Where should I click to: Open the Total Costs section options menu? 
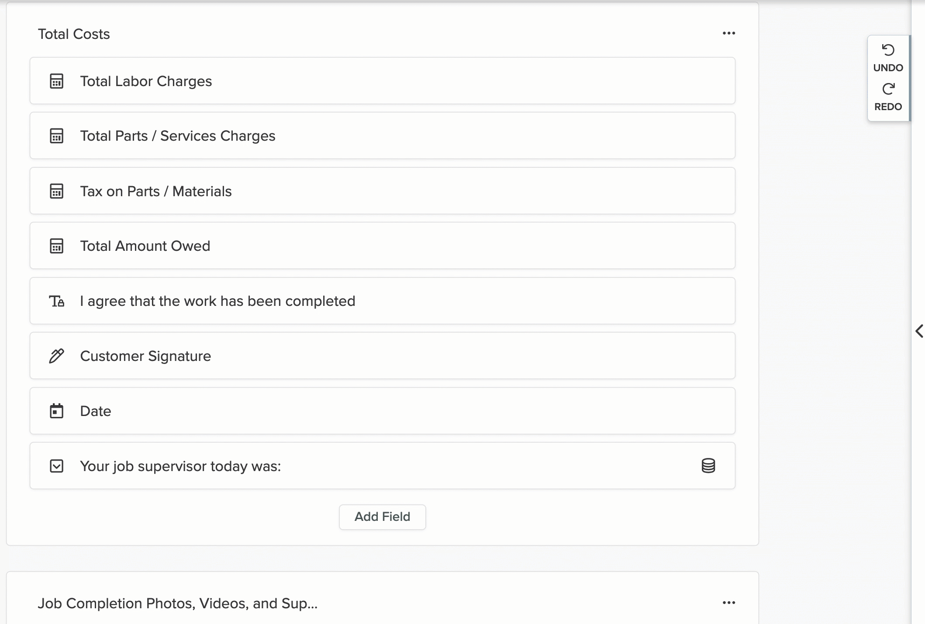click(x=729, y=33)
